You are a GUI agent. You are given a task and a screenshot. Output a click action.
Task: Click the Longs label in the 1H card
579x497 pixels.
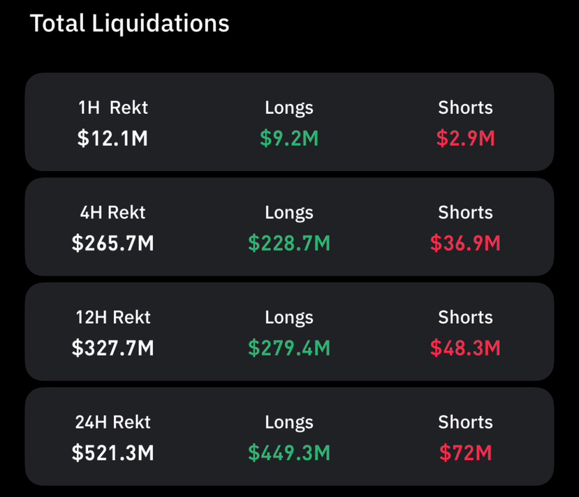pyautogui.click(x=289, y=107)
